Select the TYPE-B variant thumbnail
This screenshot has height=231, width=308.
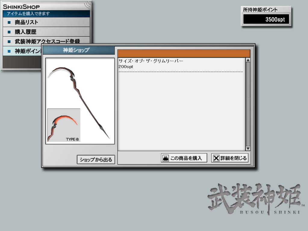pos(64,125)
